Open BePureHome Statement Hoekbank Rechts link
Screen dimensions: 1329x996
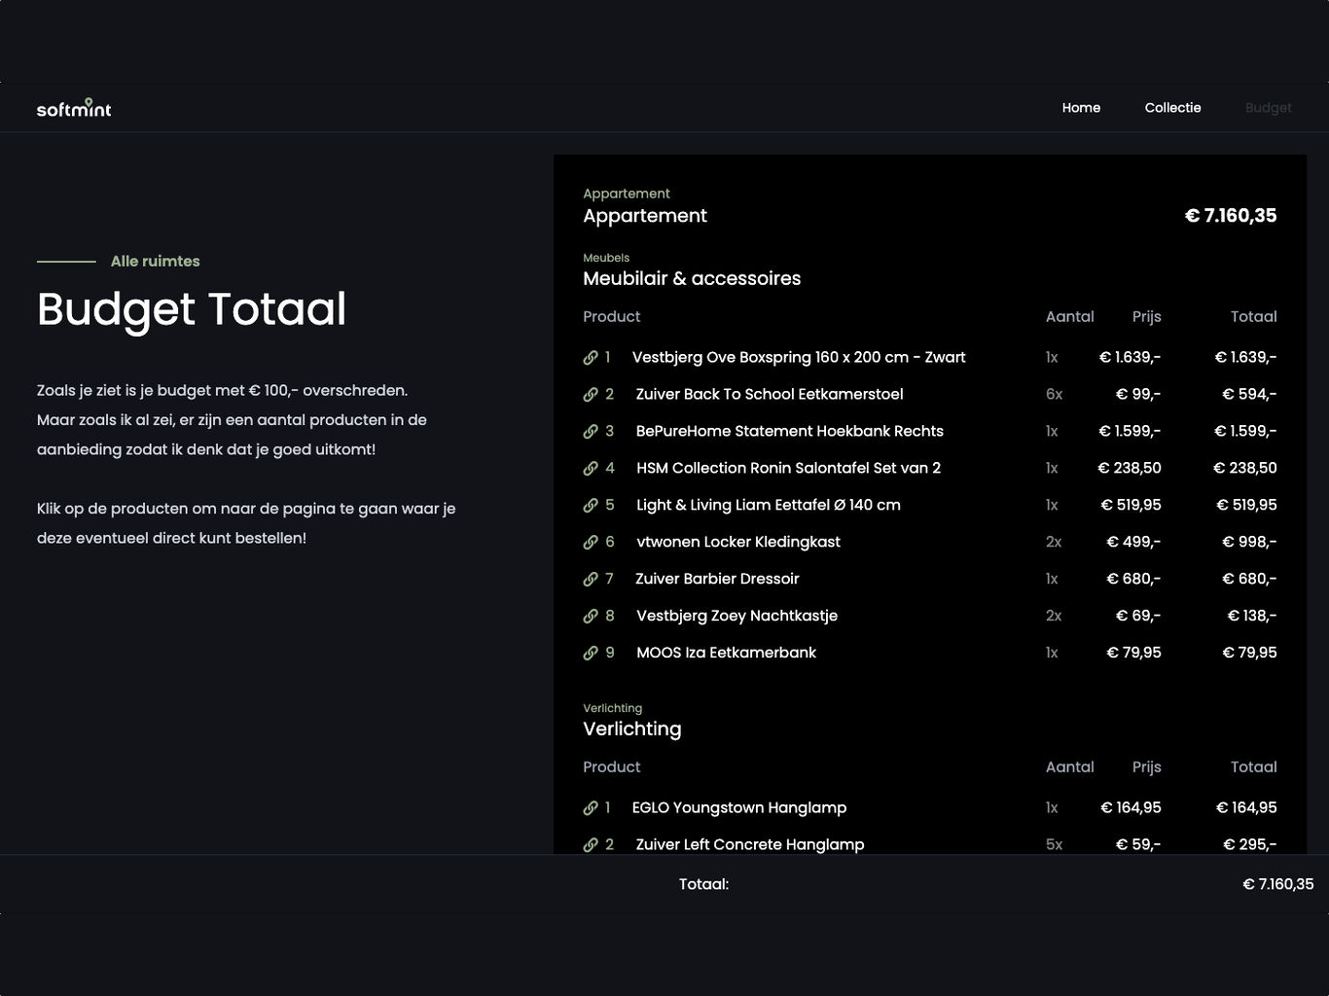tap(790, 431)
